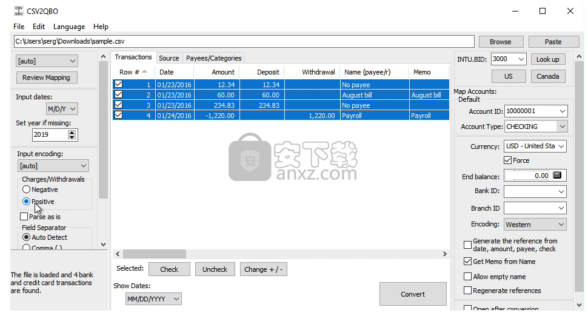Enable the Parse as is checkbox
Image resolution: width=588 pixels, height=316 pixels.
(x=24, y=216)
